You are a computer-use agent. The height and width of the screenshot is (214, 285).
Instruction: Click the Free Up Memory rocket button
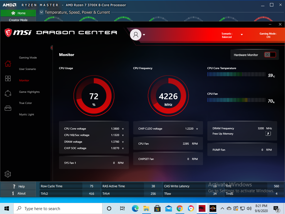pyautogui.click(x=268, y=133)
